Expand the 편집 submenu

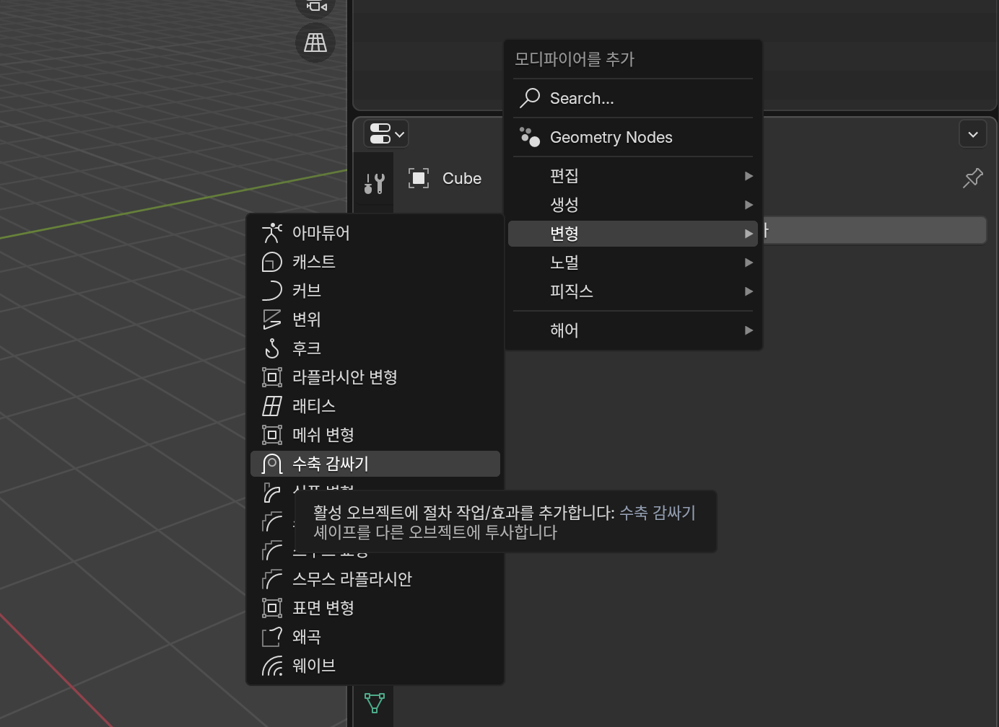[632, 176]
